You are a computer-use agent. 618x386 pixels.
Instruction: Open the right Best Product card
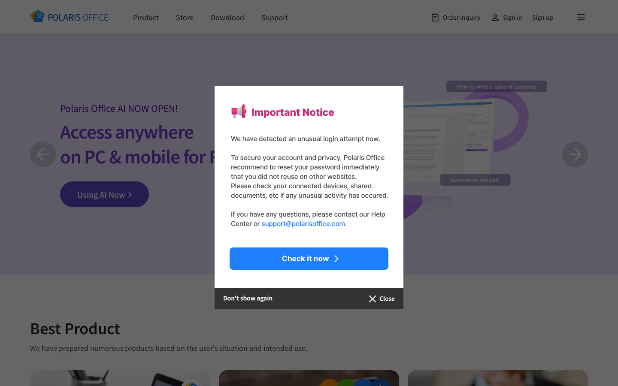498,378
